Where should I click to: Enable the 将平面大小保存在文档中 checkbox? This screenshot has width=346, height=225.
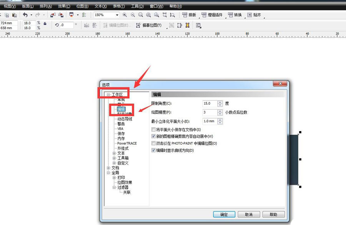[x=153, y=129]
